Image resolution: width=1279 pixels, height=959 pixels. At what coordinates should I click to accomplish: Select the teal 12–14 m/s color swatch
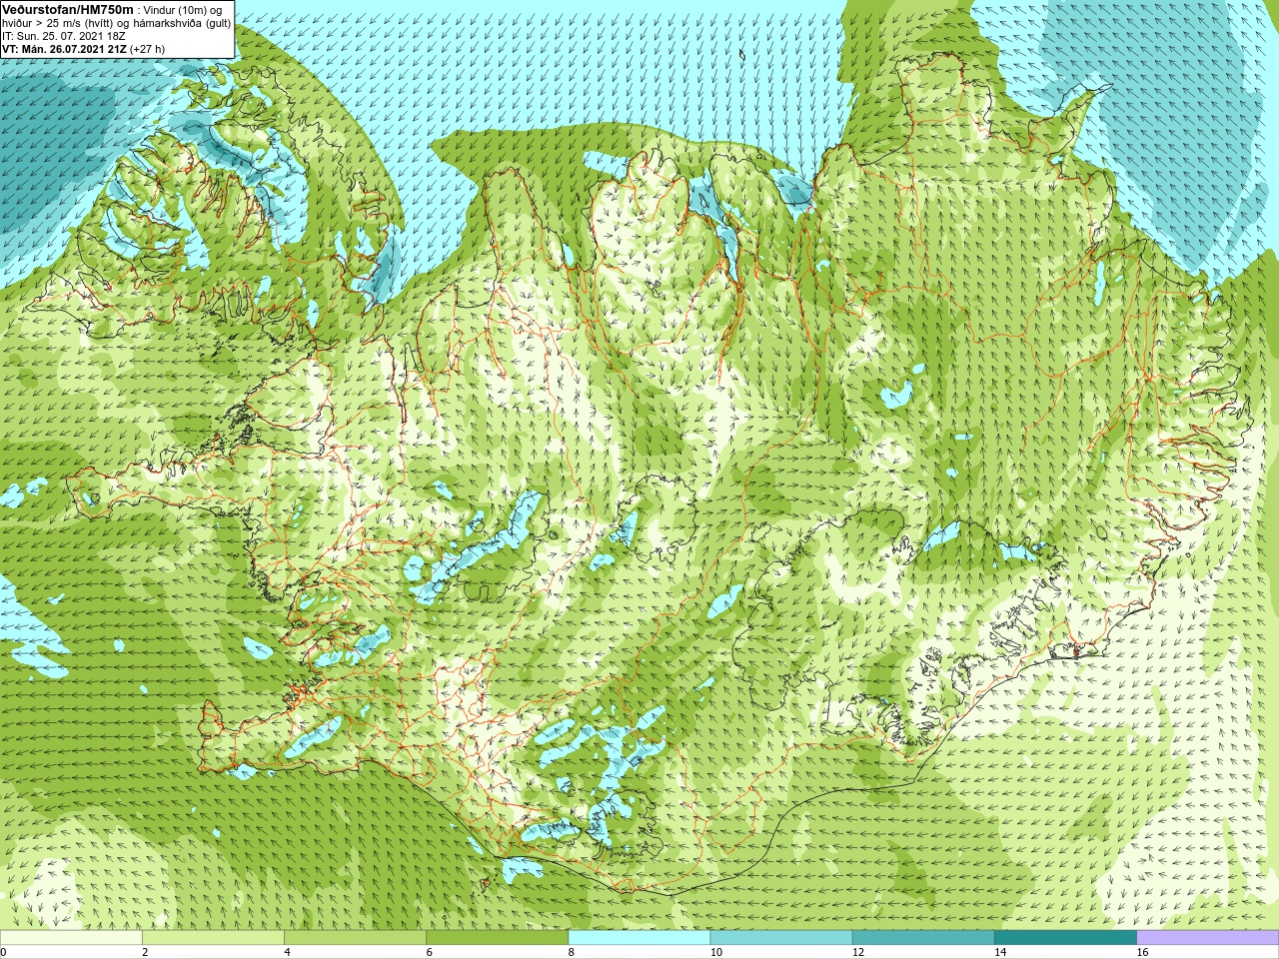[x=923, y=938]
